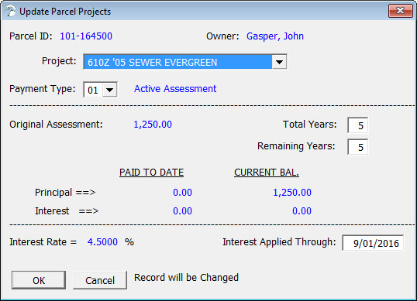Click the Original Assessment amount 1,250.00
417x301 pixels.
153,125
